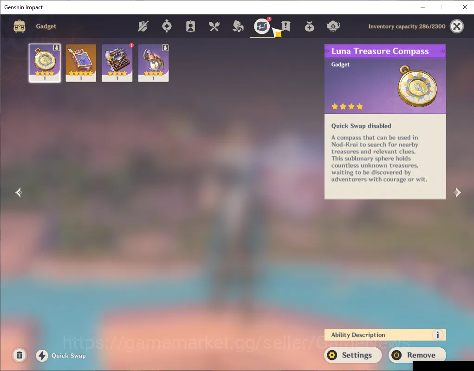Click the Remove button

(x=417, y=355)
